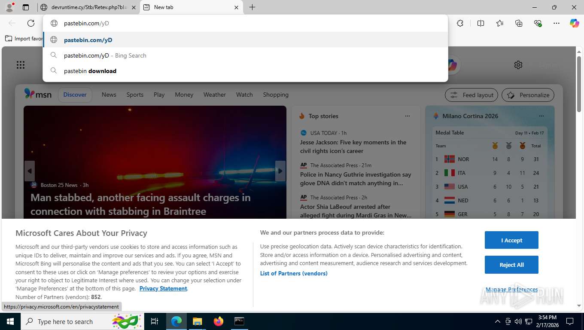Screen dimensions: 584x330
Task: Open the Windows Start menu
Action: click(10, 321)
